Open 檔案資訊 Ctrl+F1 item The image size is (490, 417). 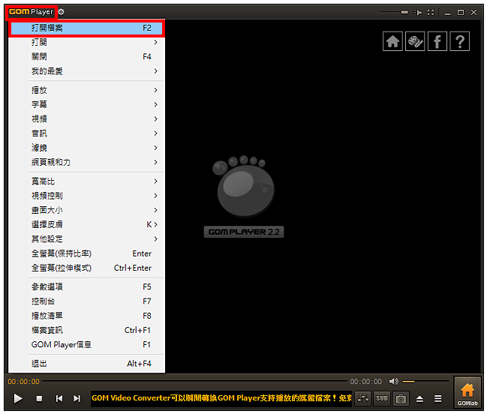[86, 330]
